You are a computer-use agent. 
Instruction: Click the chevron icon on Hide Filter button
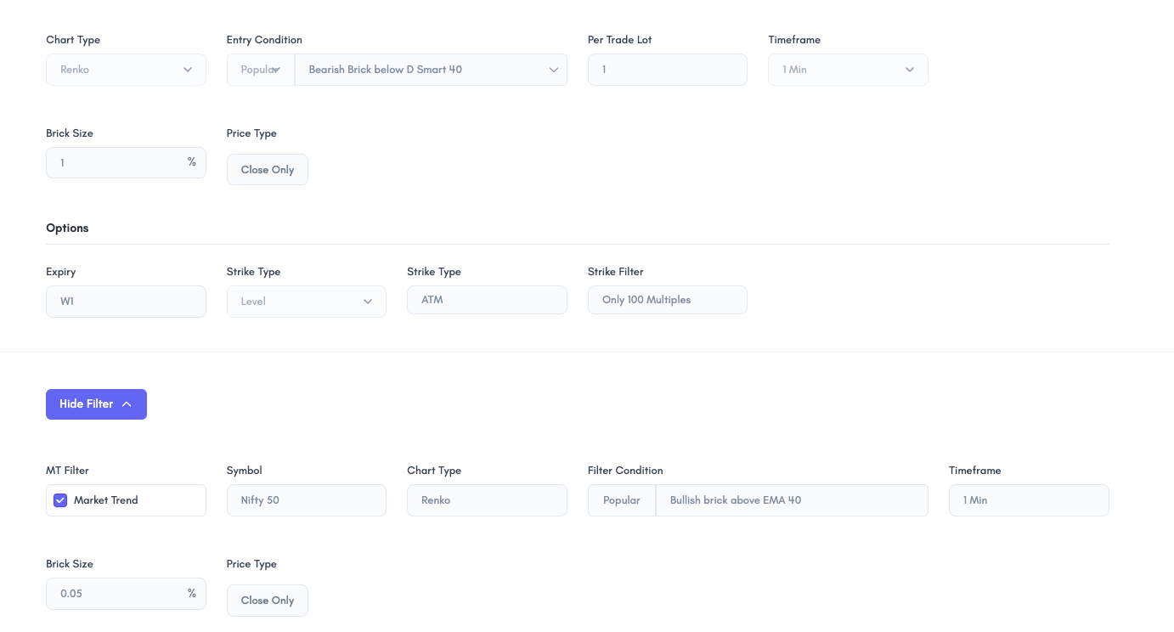127,404
